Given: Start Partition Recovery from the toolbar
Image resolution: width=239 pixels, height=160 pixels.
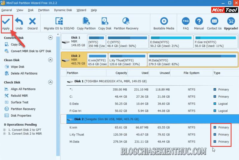Looking at the screenshot, I should click(x=126, y=24).
